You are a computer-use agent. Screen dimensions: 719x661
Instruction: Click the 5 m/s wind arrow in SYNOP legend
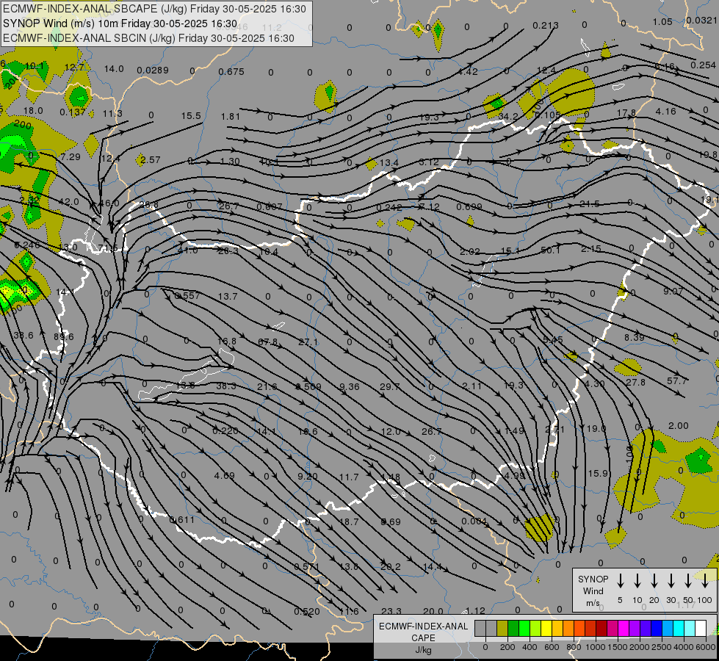(x=620, y=581)
